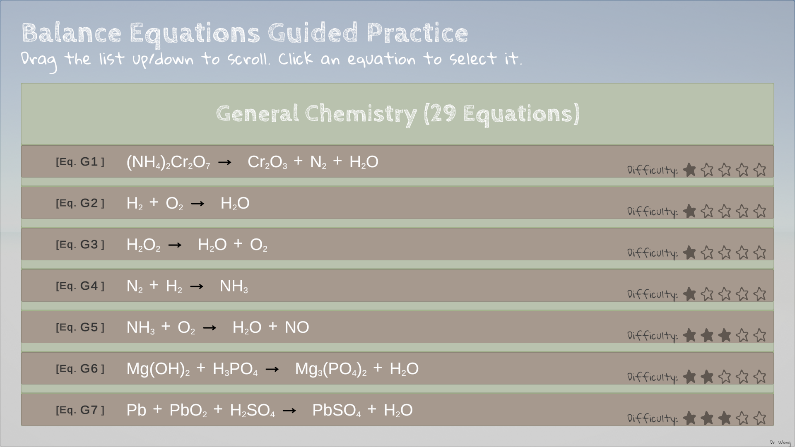Click the second filled star of Eq. G6

point(707,377)
